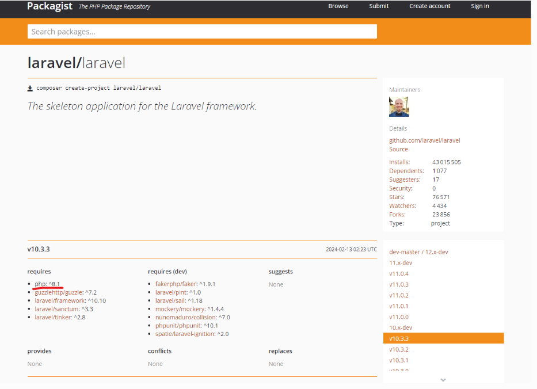This screenshot has width=537, height=389.
Task: Click the php requirement entry
Action: [47, 284]
